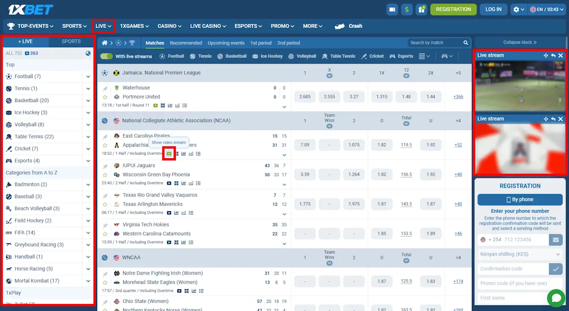This screenshot has height=311, width=569.
Task: Open the video stream for the NCAA match
Action: 169,153
